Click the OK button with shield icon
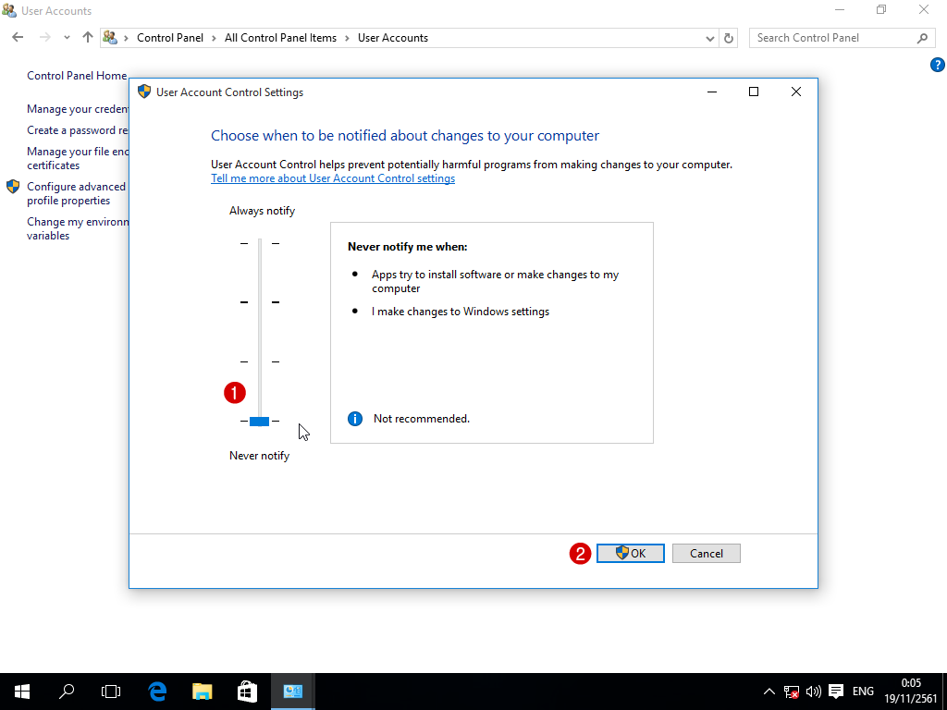Viewport: 947px width, 710px height. (x=630, y=553)
